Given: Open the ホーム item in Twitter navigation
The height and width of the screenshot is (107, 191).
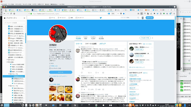Looking at the screenshot, I should tap(52, 18).
